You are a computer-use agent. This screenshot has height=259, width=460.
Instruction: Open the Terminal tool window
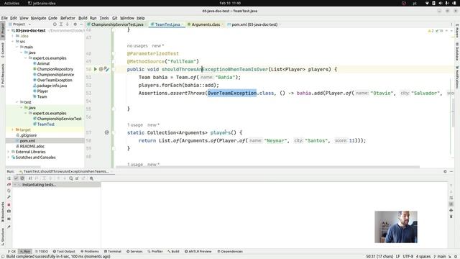pos(113,251)
